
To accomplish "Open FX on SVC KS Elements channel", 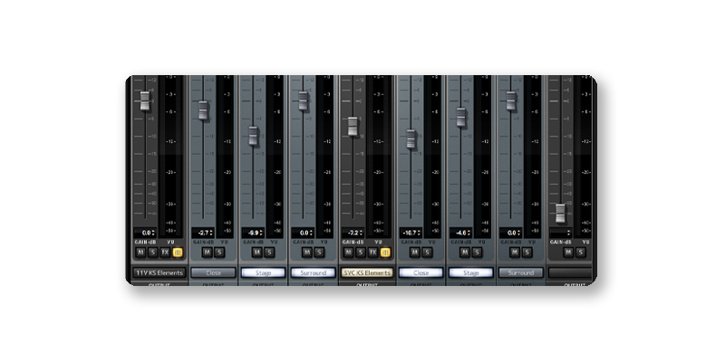I will tap(372, 252).
